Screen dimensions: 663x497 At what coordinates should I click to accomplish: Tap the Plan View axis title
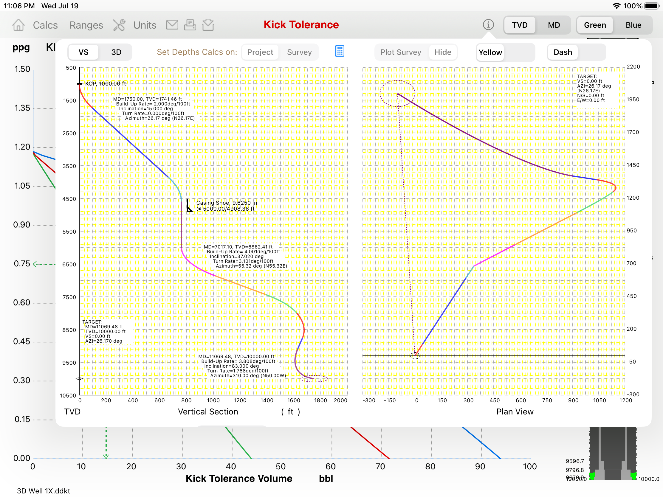point(515,411)
